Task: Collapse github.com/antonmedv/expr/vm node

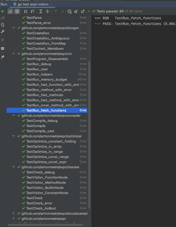Action: 14,54
